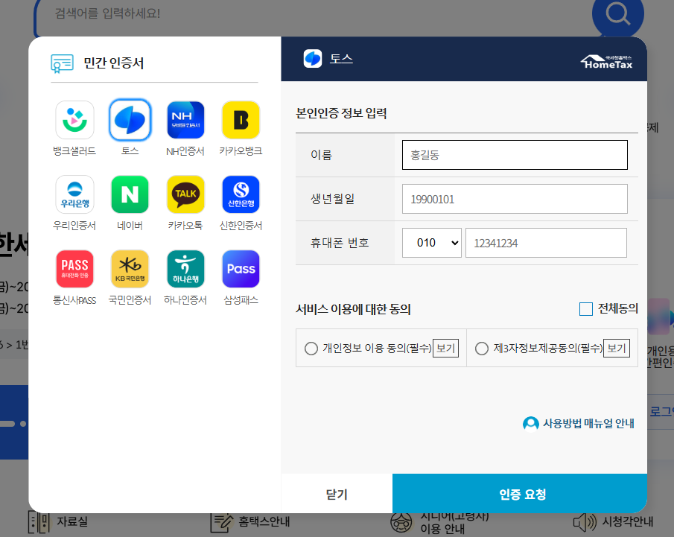Screen dimensions: 674x537
Task: Click the 사용방법 매뉴얼 안내 person icon
Action: [x=531, y=424]
